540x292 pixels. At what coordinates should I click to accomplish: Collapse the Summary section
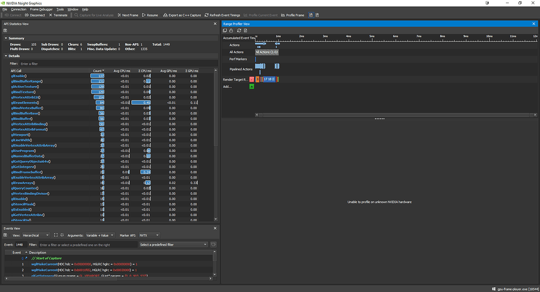click(6, 38)
